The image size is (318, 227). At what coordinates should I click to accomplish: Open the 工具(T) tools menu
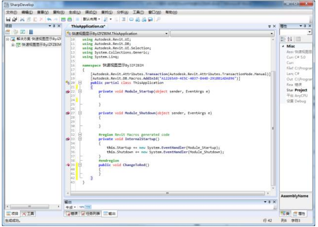138,12
